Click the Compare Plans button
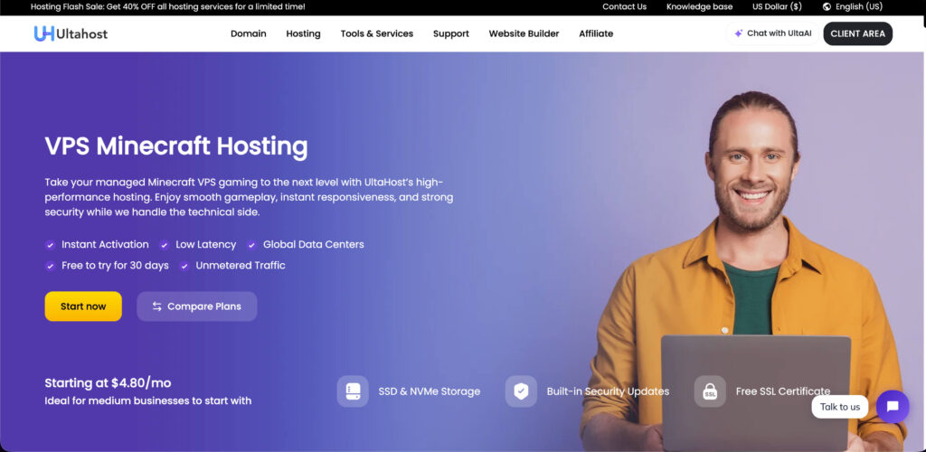This screenshot has width=926, height=452. point(196,306)
